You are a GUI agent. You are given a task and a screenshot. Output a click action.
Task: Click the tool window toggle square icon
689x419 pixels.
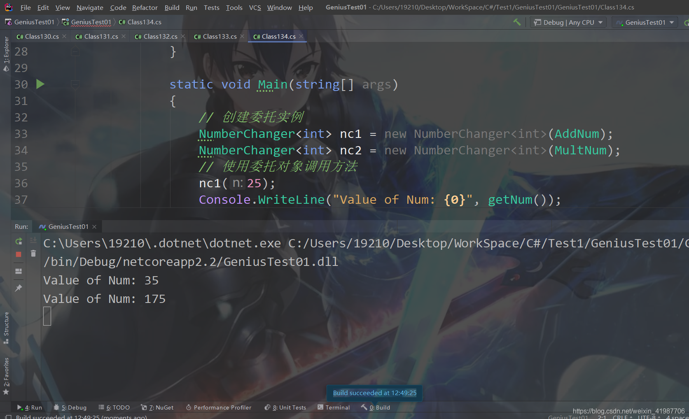click(8, 417)
